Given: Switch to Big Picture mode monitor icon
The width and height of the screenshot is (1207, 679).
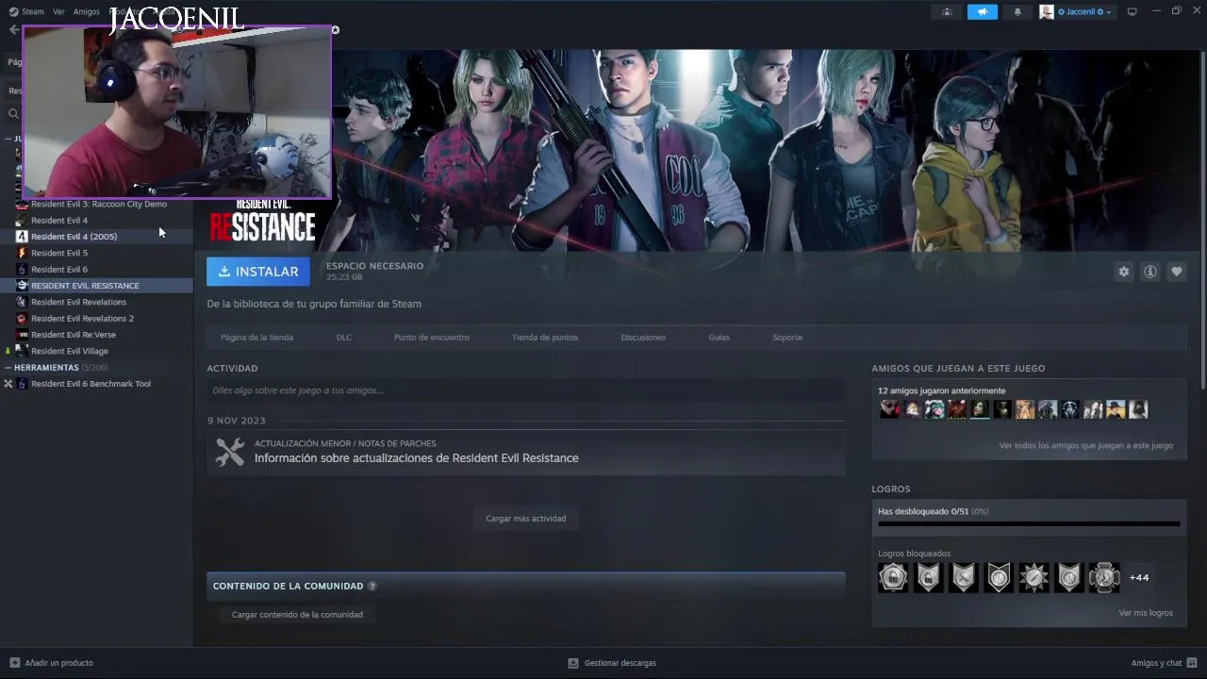Looking at the screenshot, I should coord(1133,11).
